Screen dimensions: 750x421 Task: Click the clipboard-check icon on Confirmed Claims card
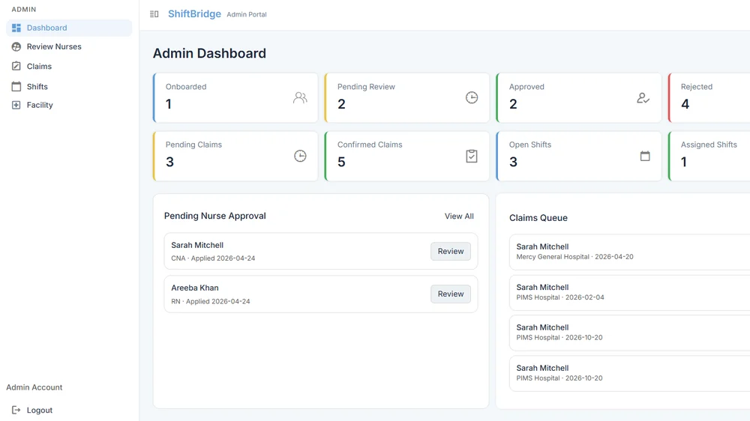[472, 156]
